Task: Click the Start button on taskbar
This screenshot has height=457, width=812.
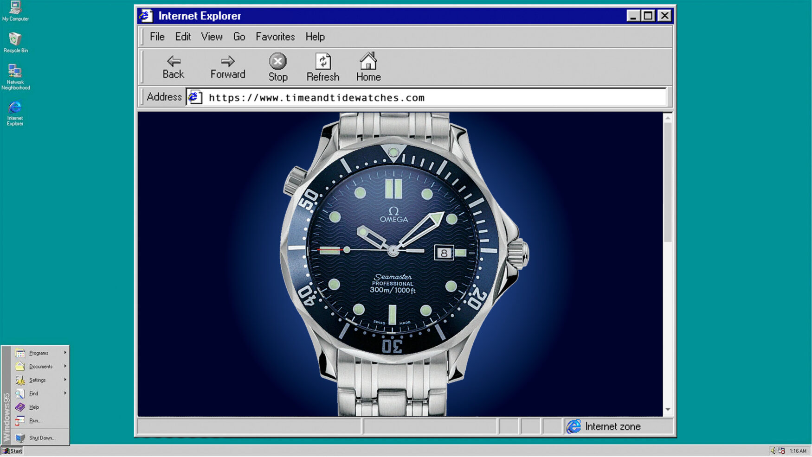Action: 12,451
